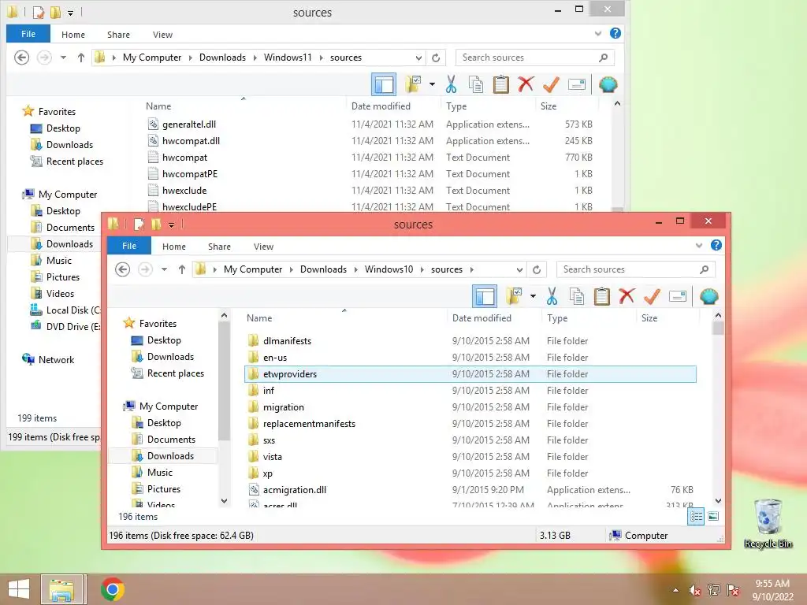Image resolution: width=807 pixels, height=605 pixels.
Task: Click the Copy icon in Windows11 window toolbar
Action: 475,84
